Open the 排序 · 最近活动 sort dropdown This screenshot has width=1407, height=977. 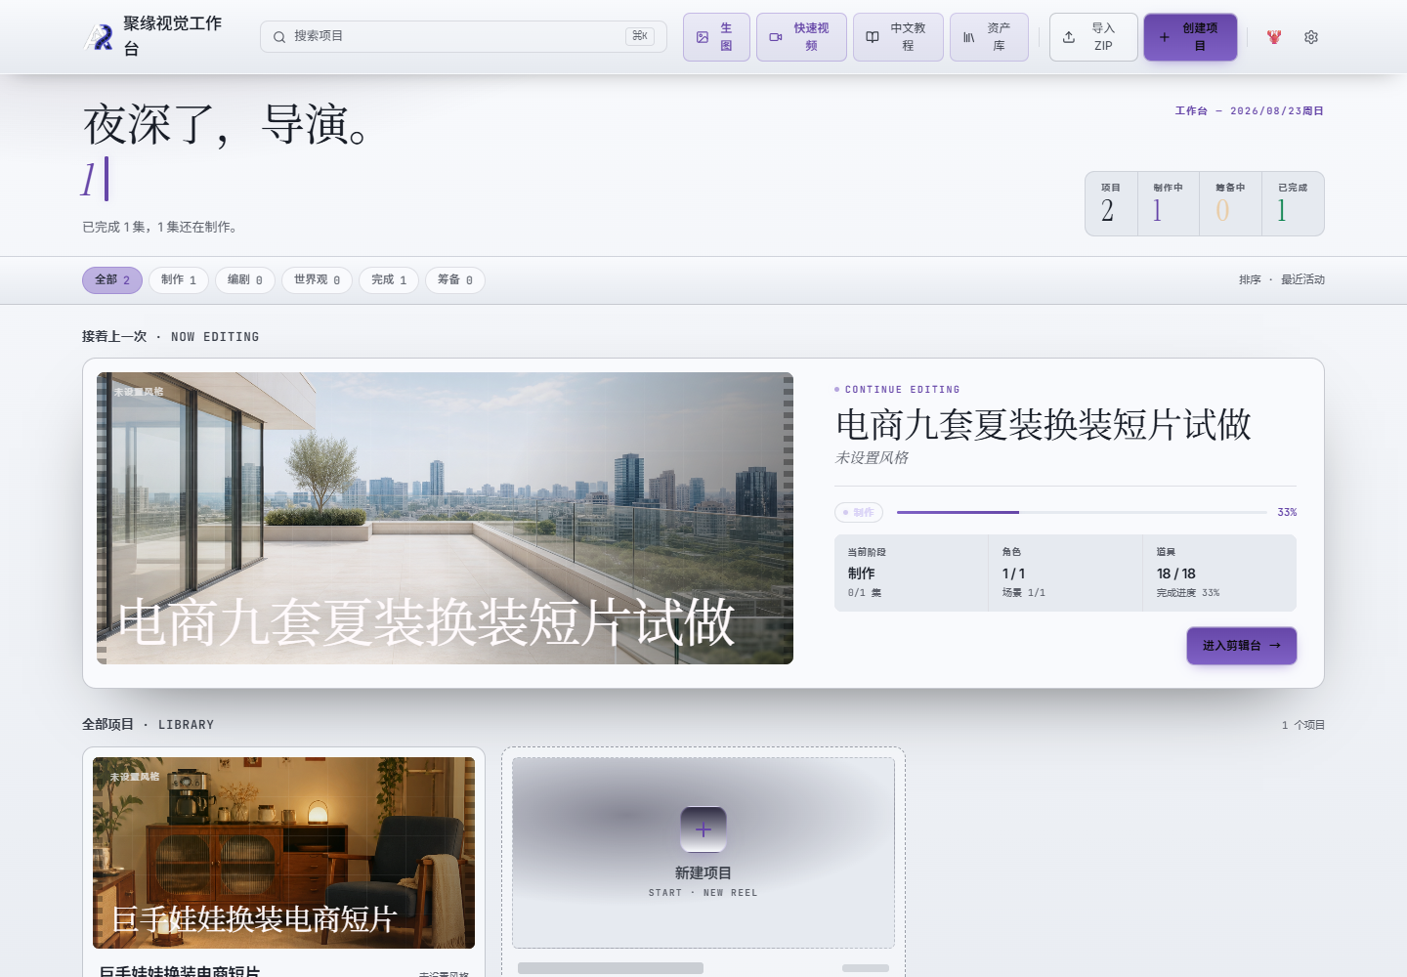point(1282,279)
